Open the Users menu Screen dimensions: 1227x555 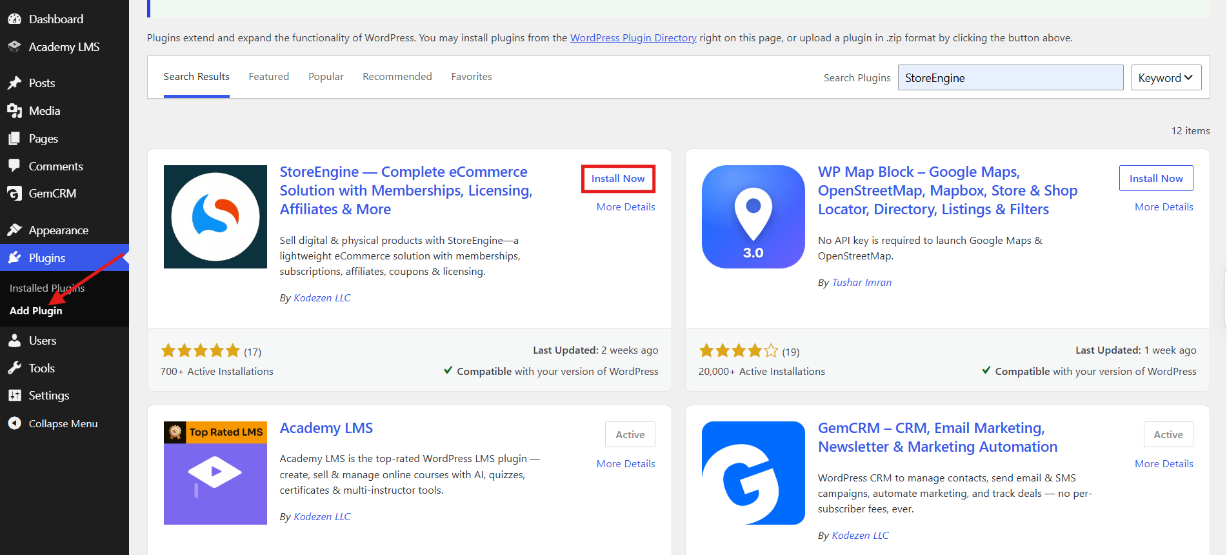point(65,340)
